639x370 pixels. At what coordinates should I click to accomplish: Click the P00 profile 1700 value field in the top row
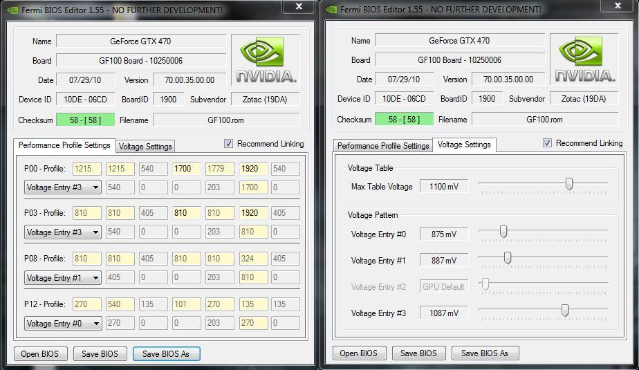coord(186,168)
